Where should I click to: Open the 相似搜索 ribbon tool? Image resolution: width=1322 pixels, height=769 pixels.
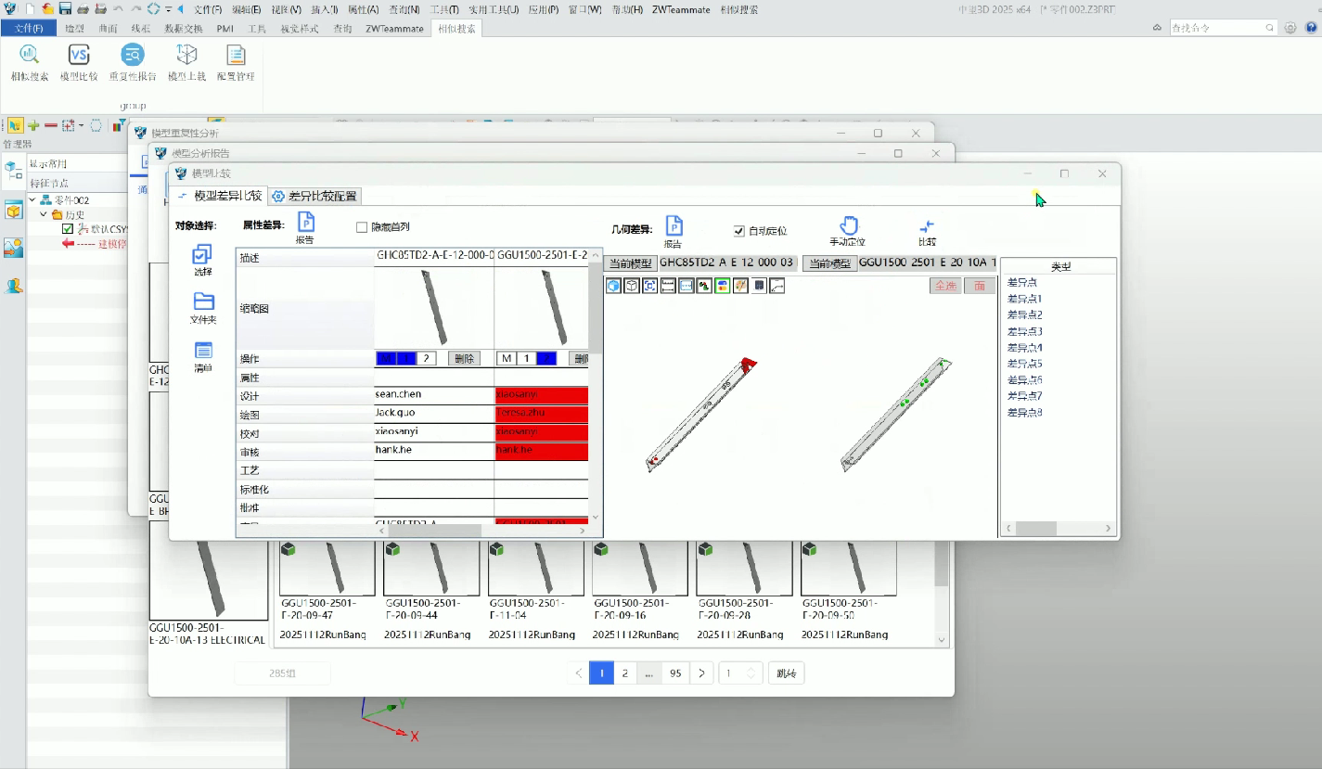pyautogui.click(x=30, y=56)
